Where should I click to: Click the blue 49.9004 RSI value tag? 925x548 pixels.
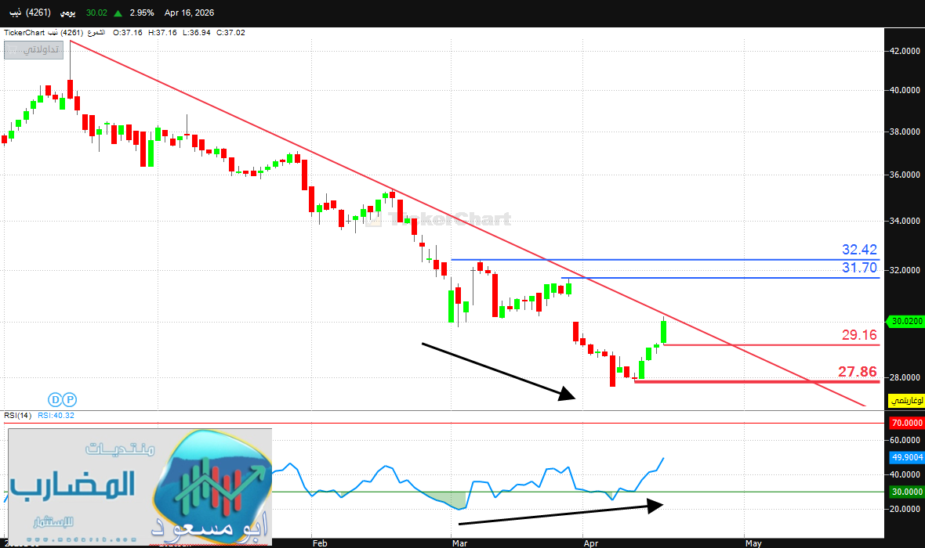click(905, 458)
